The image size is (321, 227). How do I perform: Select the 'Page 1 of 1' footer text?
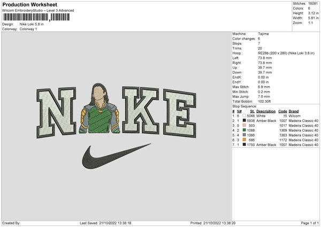coord(310,223)
